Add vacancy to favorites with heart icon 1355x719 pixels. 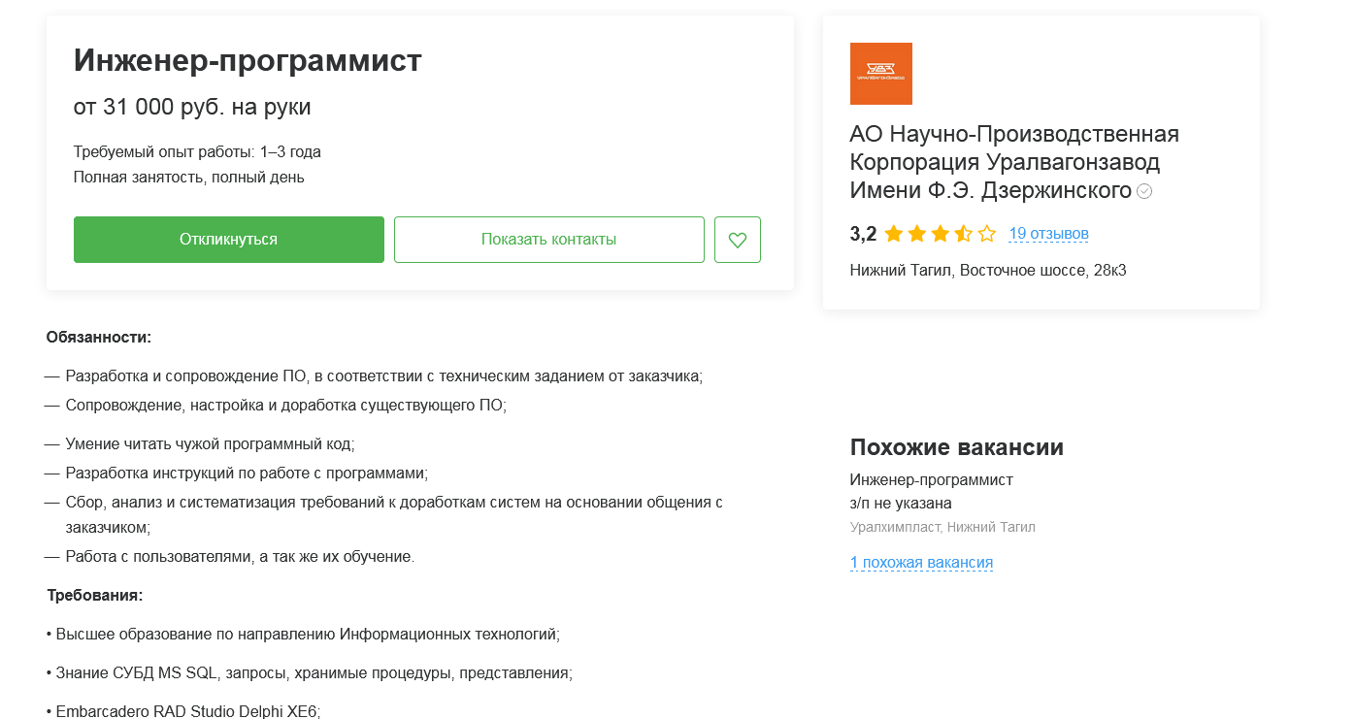click(738, 240)
